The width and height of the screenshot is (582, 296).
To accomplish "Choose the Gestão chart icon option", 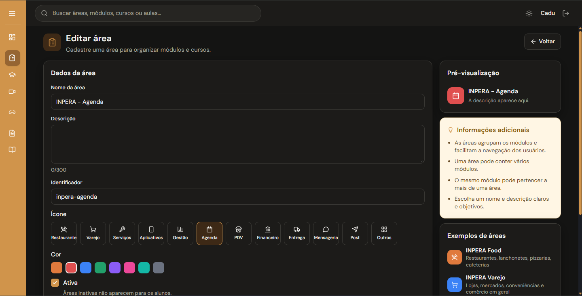I will click(x=180, y=233).
